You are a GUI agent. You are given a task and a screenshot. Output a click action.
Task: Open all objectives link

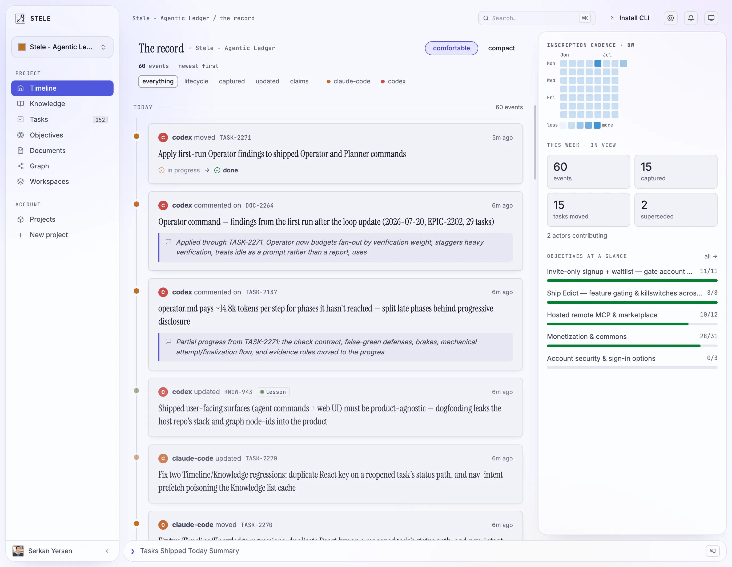point(710,256)
